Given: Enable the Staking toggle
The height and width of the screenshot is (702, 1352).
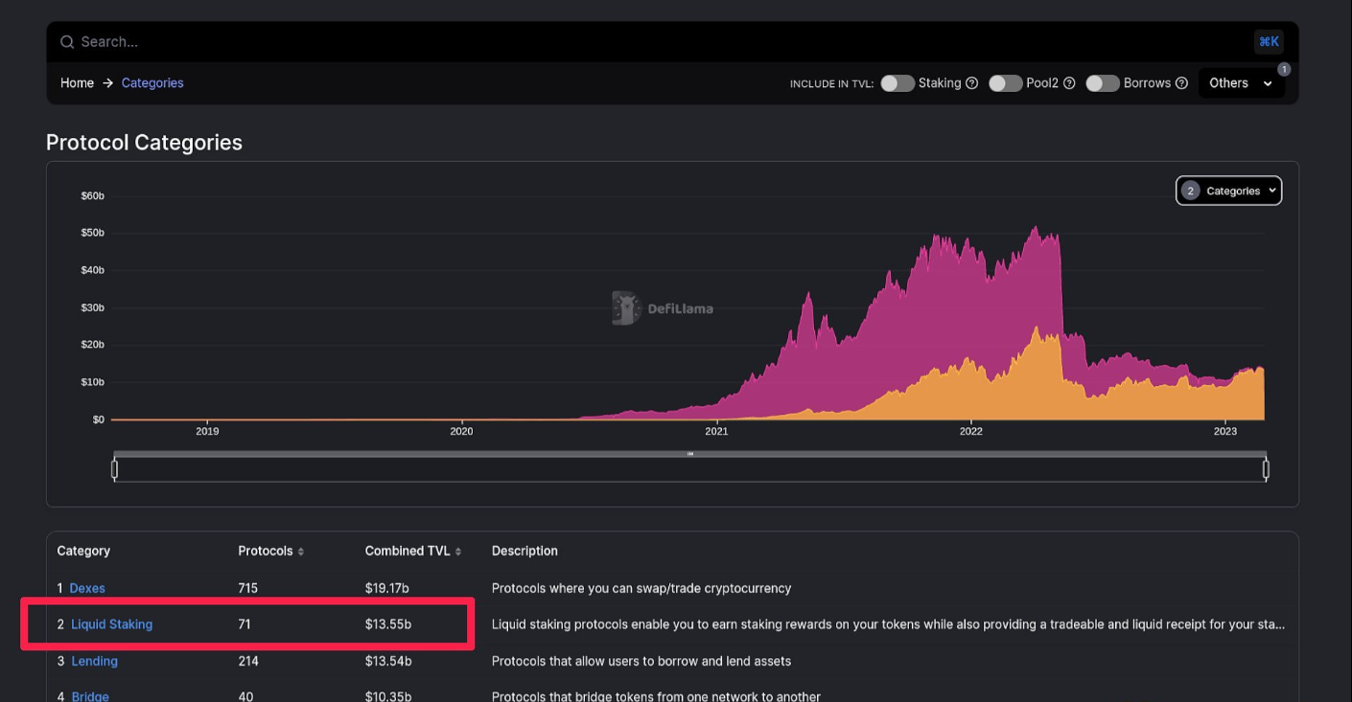Looking at the screenshot, I should 897,83.
